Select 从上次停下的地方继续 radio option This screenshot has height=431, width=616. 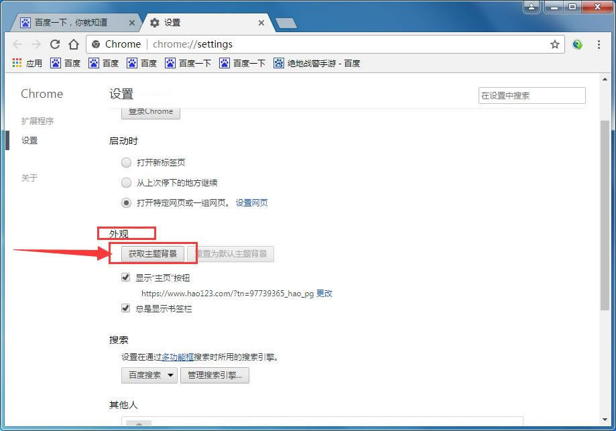click(x=126, y=182)
